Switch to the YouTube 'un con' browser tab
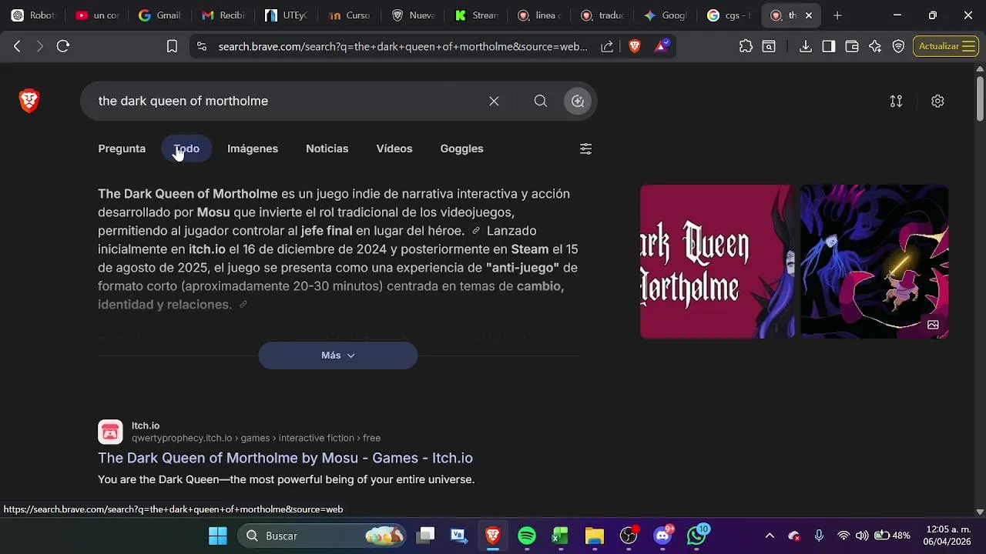Image resolution: width=986 pixels, height=554 pixels. pos(96,15)
